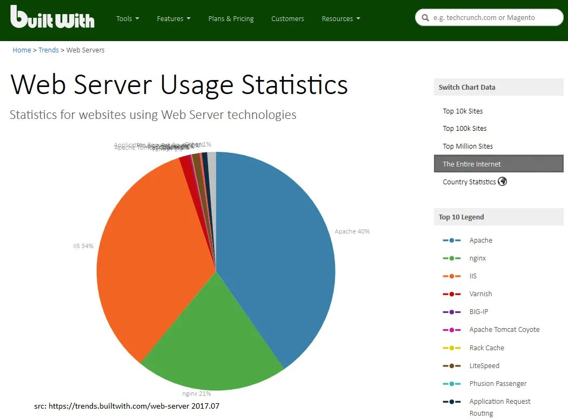Viewport: 568px width, 420px height.
Task: Click the Phusion Passenger legend label
Action: click(x=498, y=383)
